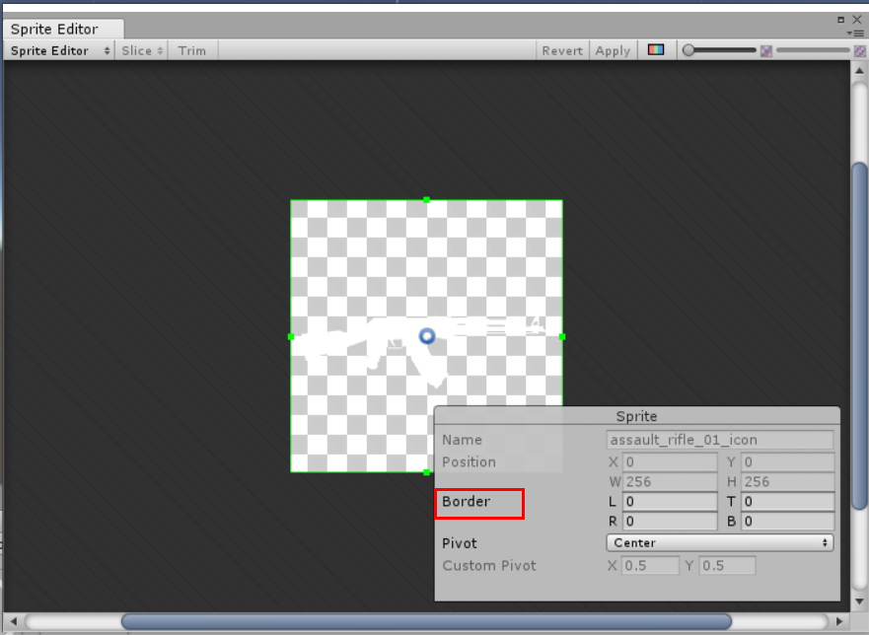Screen dimensions: 869x635
Task: Apply the sprite changes
Action: (x=613, y=50)
